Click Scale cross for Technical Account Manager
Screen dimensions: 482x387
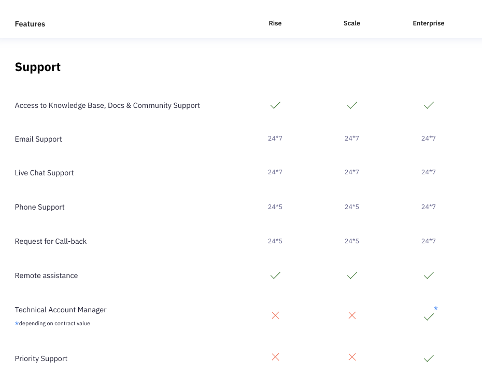tap(352, 315)
